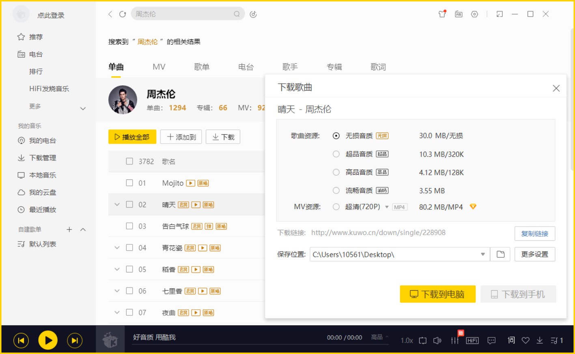
Task: Click the 下载 button above the song list
Action: (x=223, y=137)
